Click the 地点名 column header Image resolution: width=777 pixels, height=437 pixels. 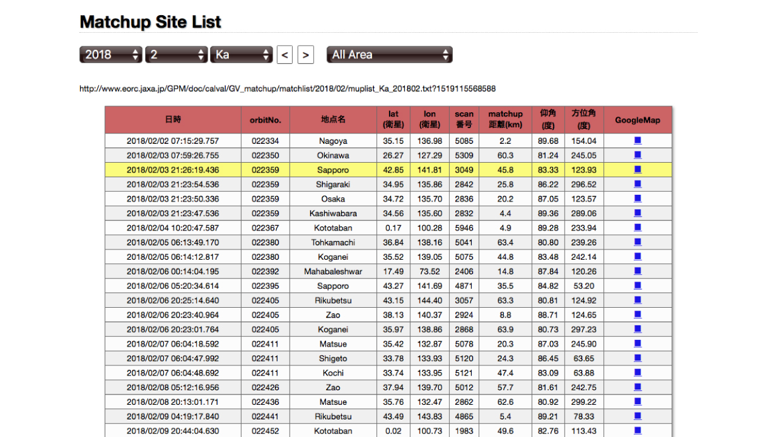pyautogui.click(x=333, y=120)
